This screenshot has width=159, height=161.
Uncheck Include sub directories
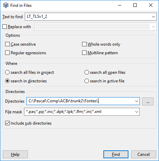click(7, 123)
